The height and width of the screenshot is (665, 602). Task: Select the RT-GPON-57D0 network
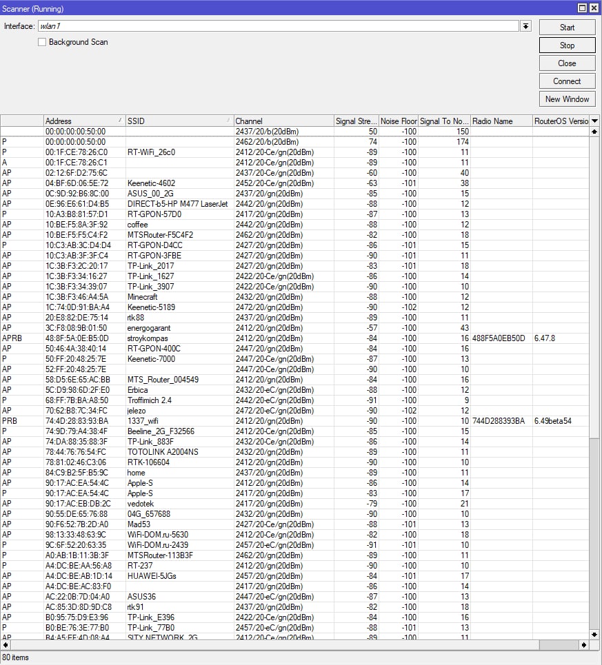294,214
